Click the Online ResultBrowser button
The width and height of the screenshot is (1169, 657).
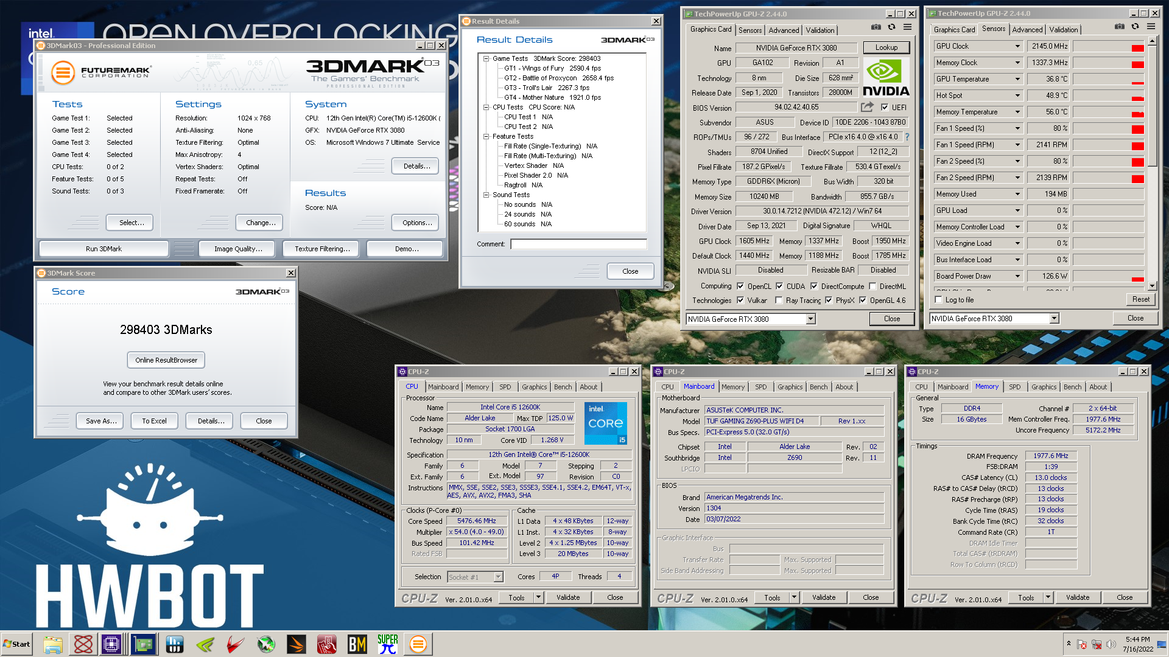pyautogui.click(x=166, y=360)
